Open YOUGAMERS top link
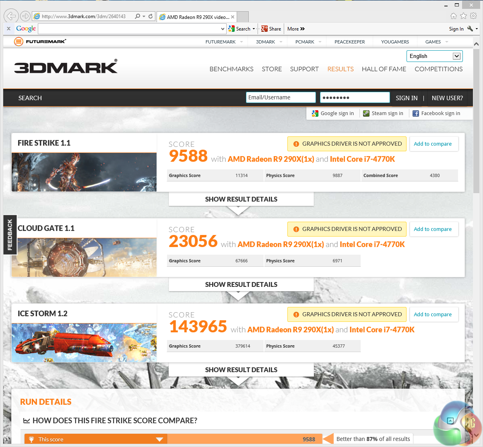This screenshot has height=447, width=483. pyautogui.click(x=395, y=42)
